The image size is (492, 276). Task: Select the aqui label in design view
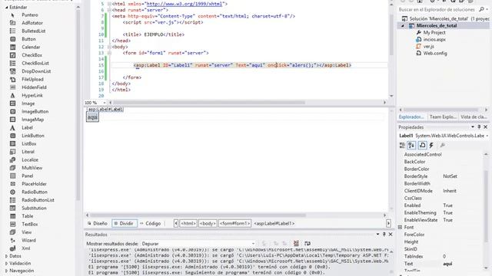pos(92,117)
